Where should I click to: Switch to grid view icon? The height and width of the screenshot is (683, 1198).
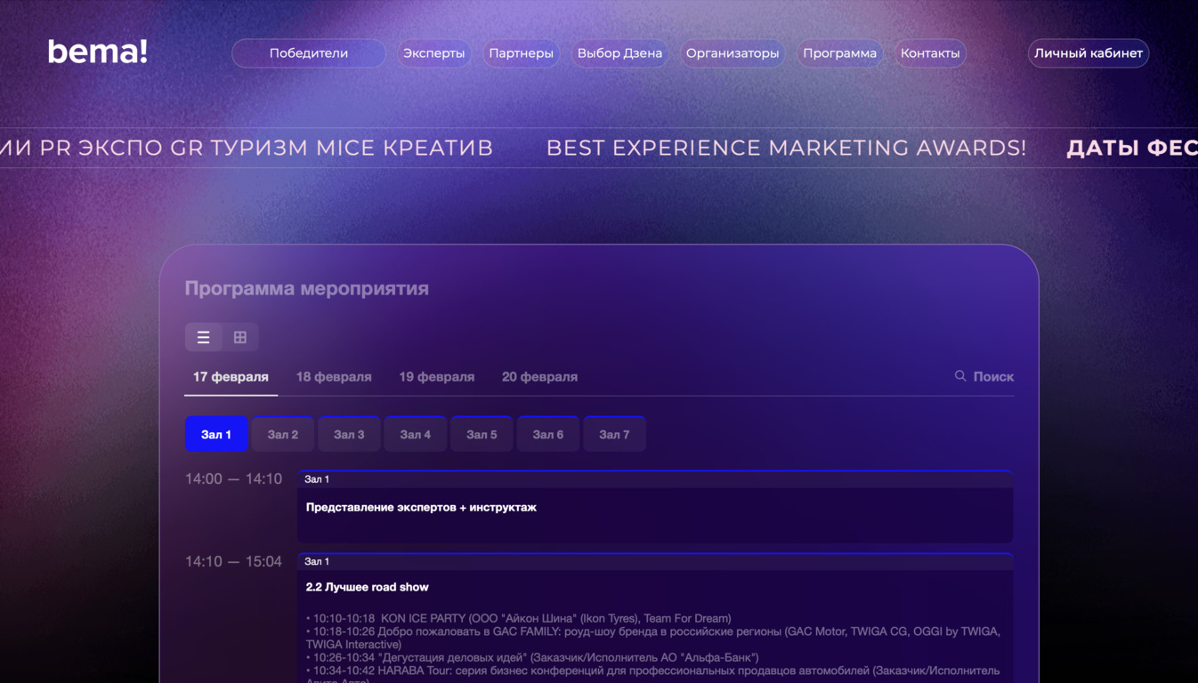pos(240,337)
